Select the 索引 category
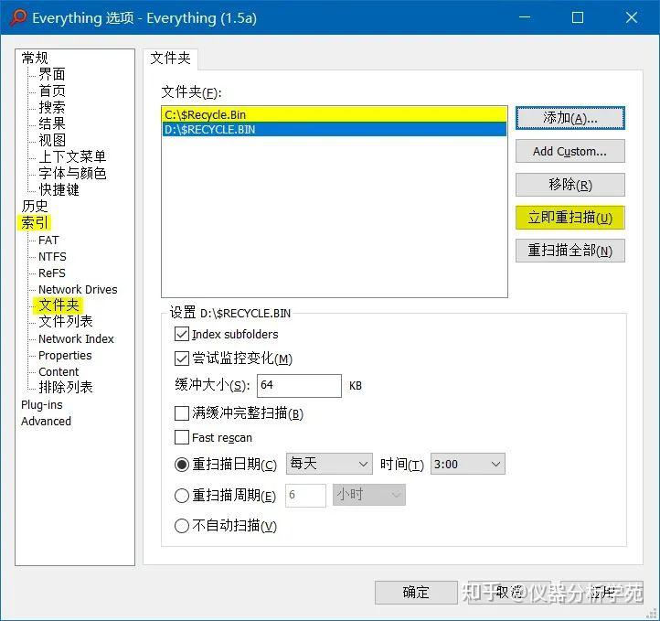Viewport: 660px width, 621px height. coord(35,222)
